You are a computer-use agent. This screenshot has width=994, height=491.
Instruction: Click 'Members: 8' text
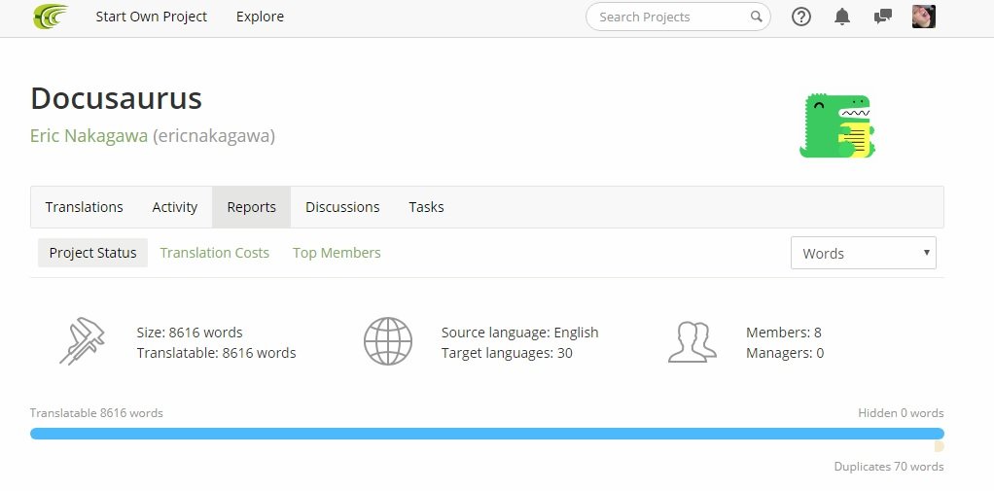coord(784,332)
